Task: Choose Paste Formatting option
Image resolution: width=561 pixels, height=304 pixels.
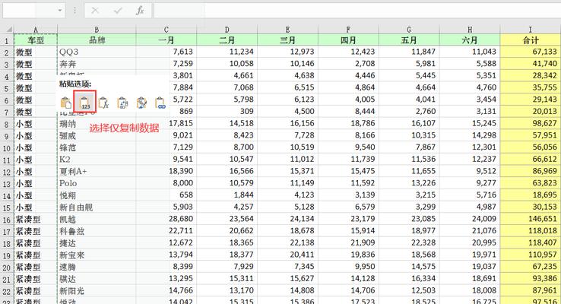Action: (141, 103)
